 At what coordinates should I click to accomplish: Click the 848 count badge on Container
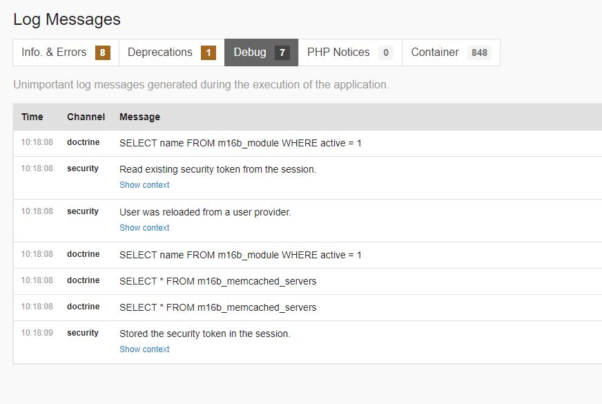pyautogui.click(x=479, y=52)
